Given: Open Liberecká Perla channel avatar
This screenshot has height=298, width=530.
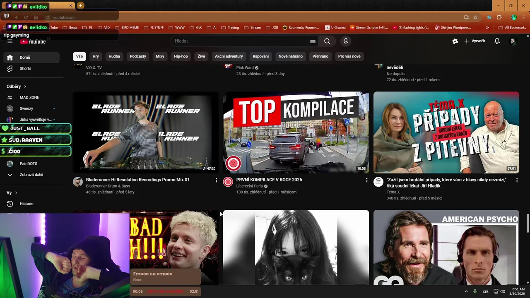Looking at the screenshot, I should pyautogui.click(x=228, y=182).
